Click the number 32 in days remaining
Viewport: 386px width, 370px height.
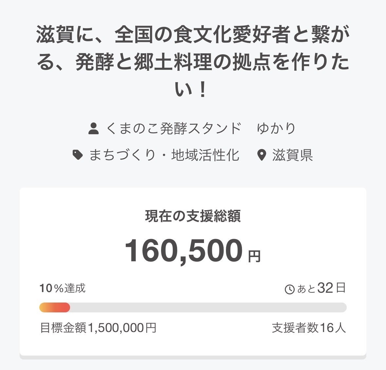coord(325,288)
